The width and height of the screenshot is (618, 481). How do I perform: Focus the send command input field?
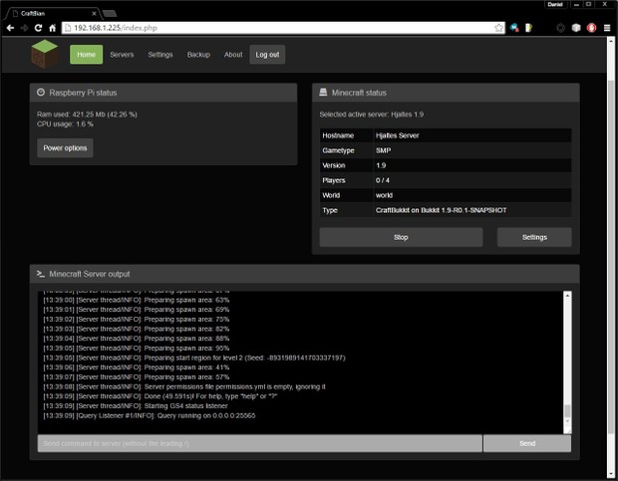point(260,443)
